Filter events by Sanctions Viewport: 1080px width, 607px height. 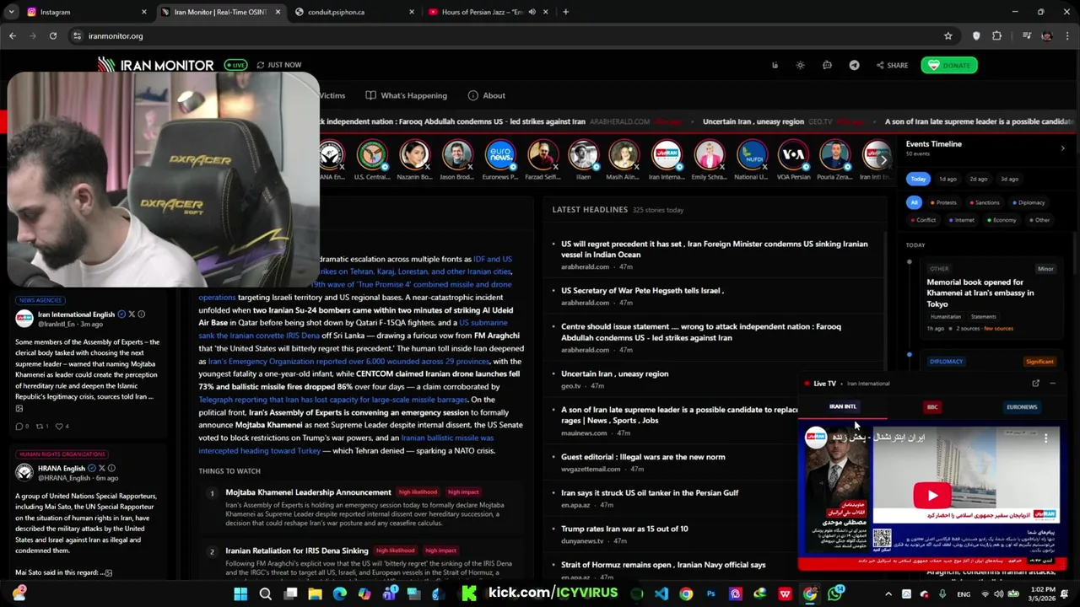983,202
